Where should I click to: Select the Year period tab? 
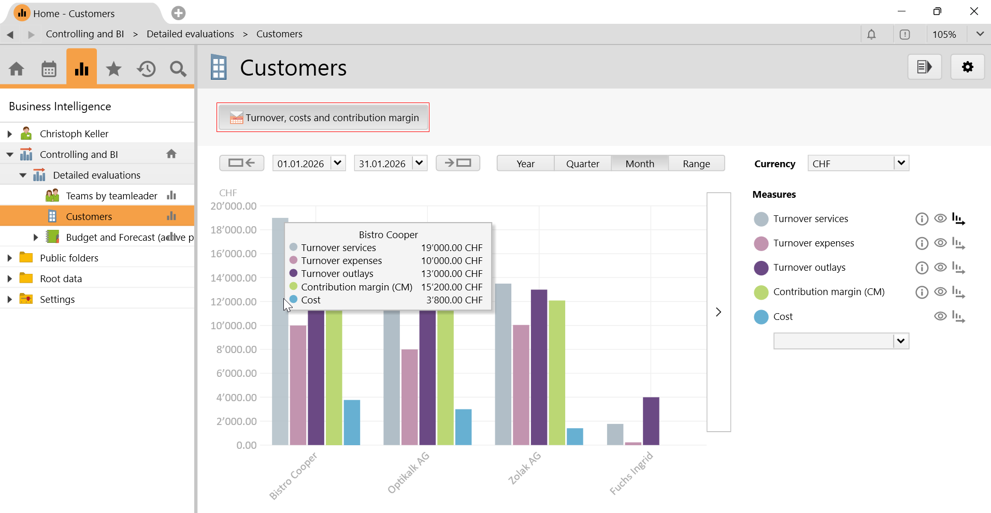pos(525,164)
